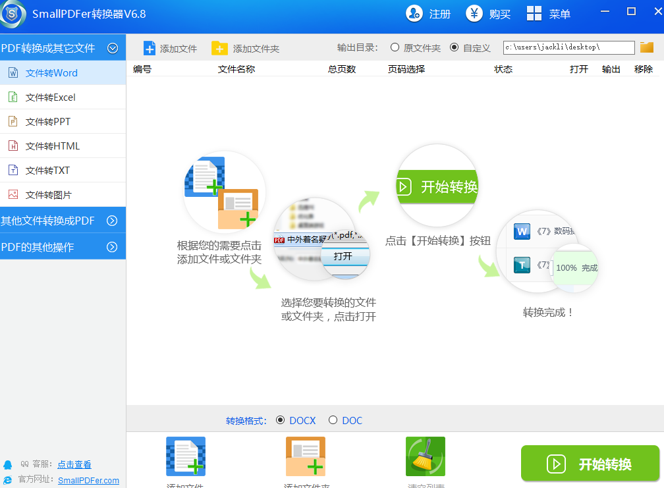Open the 菜单 grid menu icon
Image resolution: width=664 pixels, height=488 pixels.
534,14
